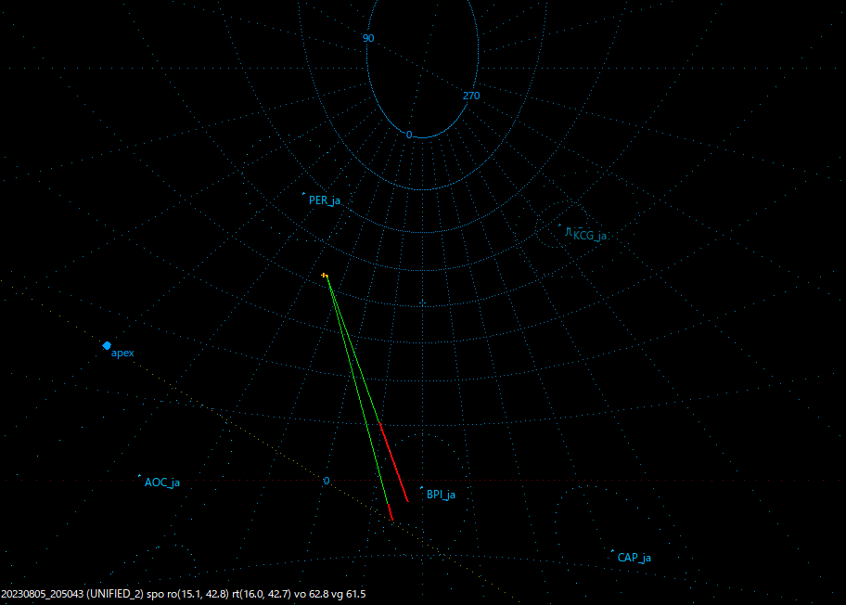Image resolution: width=846 pixels, height=605 pixels.
Task: Select the BPI_ja radiant symbol
Action: (420, 489)
